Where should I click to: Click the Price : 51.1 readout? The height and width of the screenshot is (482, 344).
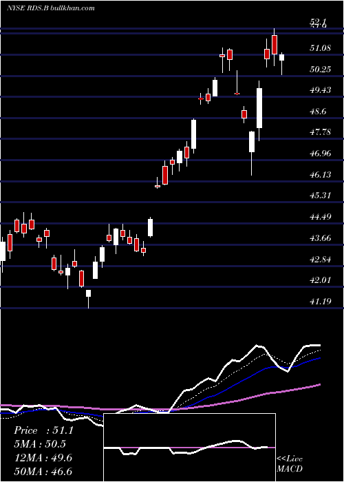43,430
